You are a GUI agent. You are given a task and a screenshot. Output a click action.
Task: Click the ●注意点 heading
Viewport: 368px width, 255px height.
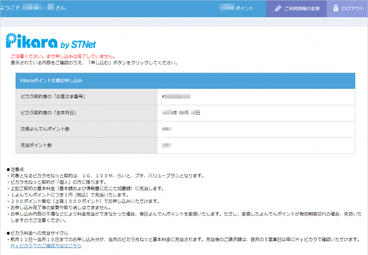(x=16, y=169)
